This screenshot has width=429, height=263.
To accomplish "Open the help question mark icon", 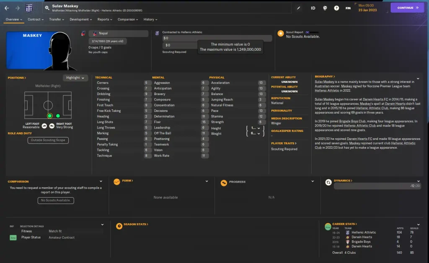I will [336, 8].
